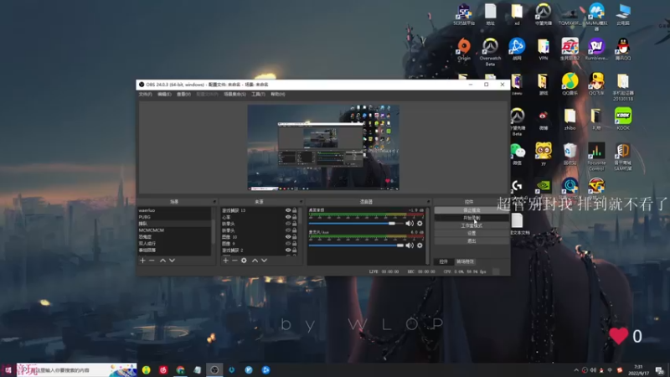This screenshot has height=377, width=670.
Task: Open Rumbleverse desktop shortcut
Action: pos(596,49)
